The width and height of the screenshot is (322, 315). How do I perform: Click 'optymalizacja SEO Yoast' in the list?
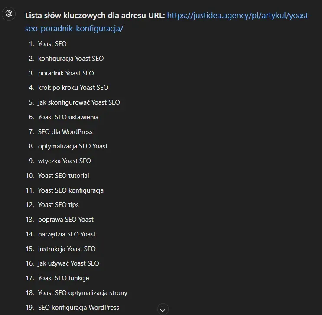73,146
